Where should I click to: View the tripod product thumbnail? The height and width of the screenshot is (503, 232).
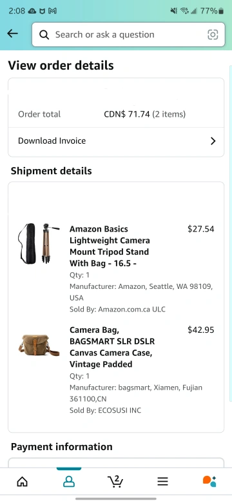39,244
